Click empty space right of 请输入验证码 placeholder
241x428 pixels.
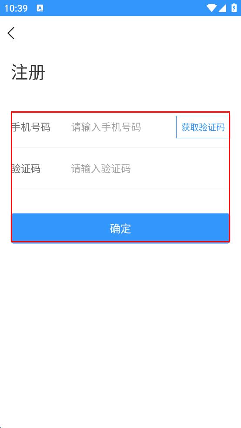[180, 169]
